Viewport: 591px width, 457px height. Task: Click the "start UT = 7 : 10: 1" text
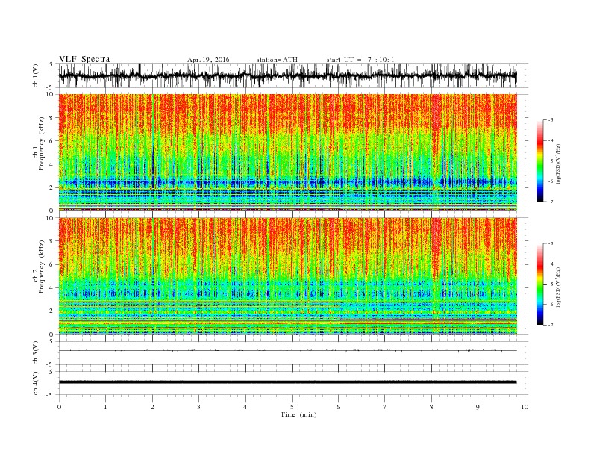point(360,60)
